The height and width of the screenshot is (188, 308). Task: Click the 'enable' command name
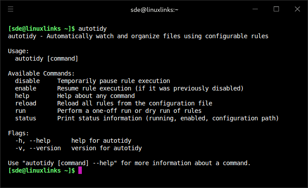[26, 88]
